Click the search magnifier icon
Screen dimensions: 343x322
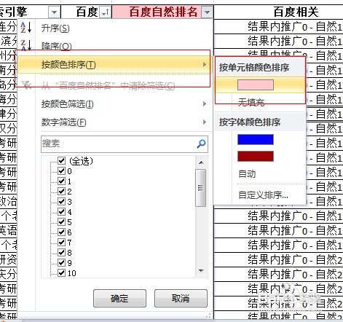[201, 144]
